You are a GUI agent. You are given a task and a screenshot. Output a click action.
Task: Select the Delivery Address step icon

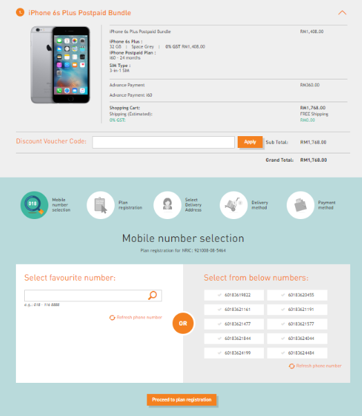(167, 205)
